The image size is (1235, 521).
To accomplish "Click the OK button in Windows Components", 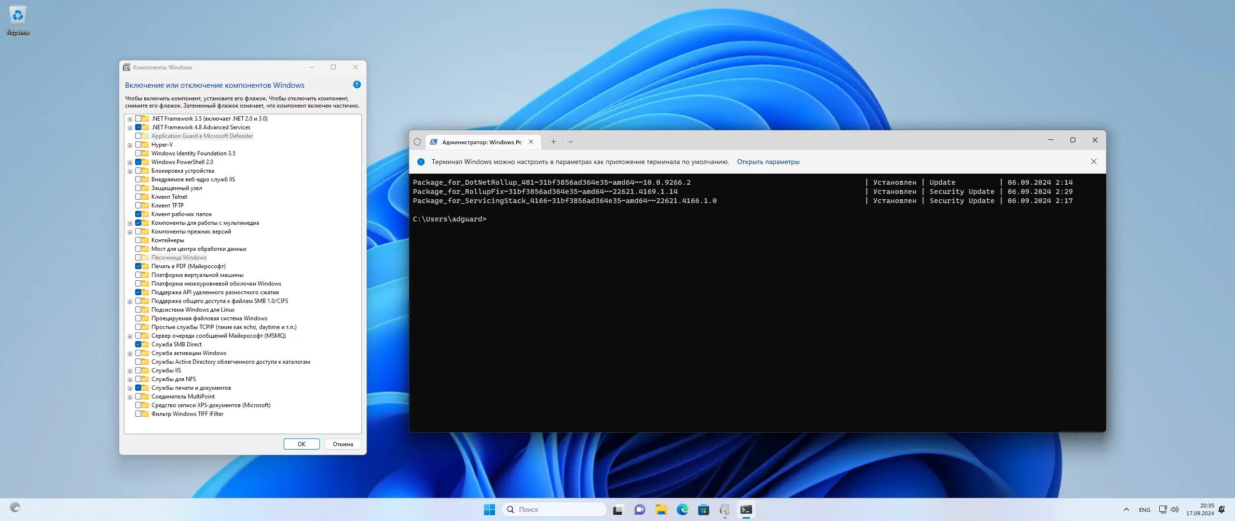I will (x=302, y=444).
